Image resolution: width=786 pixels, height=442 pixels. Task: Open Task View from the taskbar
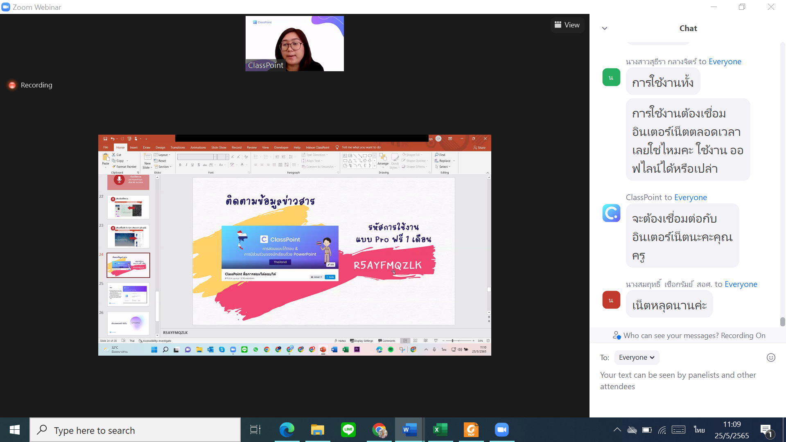point(255,430)
